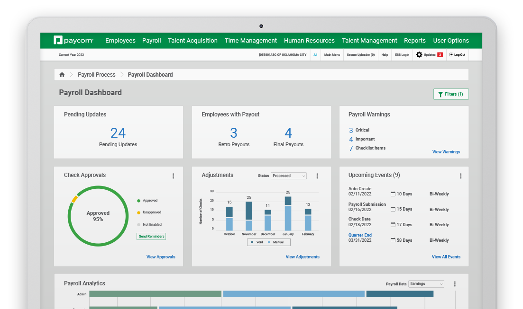Click the home breadcrumb icon
The height and width of the screenshot is (309, 523).
point(62,75)
